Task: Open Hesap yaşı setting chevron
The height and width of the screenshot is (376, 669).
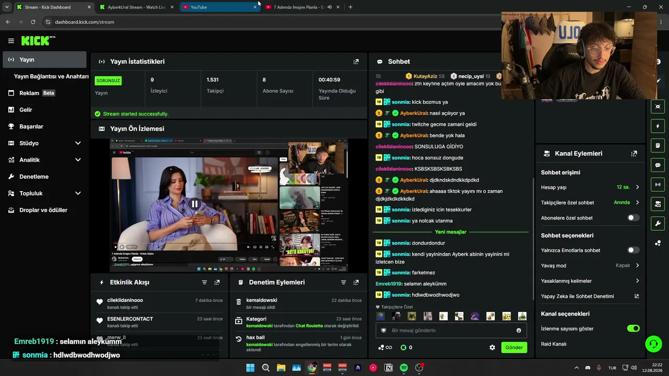Action: click(637, 187)
